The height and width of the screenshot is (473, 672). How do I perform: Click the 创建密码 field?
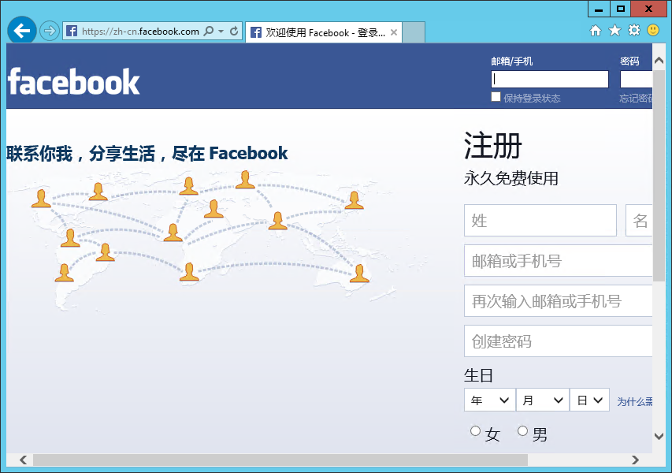click(558, 341)
